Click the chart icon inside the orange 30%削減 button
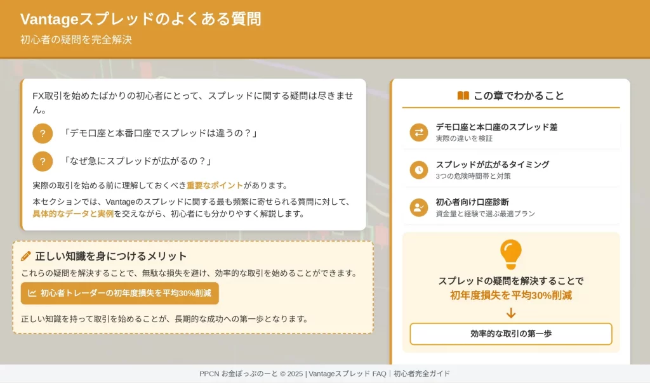 [32, 293]
